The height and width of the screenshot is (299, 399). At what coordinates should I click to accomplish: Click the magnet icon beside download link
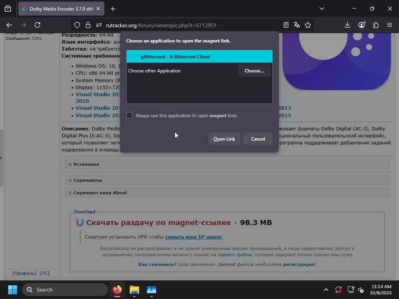pyautogui.click(x=79, y=222)
